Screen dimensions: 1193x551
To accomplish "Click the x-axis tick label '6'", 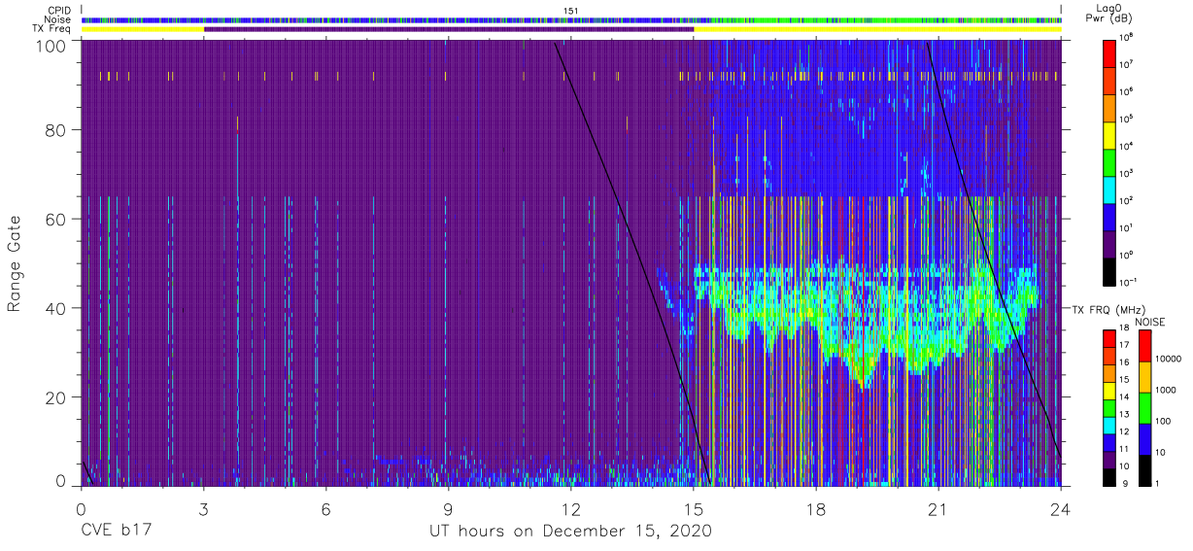I will 326,508.
